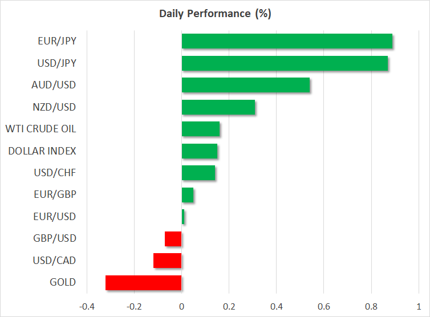The image size is (430, 317).
Task: Click the USD/JPY green bar
Action: tap(285, 63)
